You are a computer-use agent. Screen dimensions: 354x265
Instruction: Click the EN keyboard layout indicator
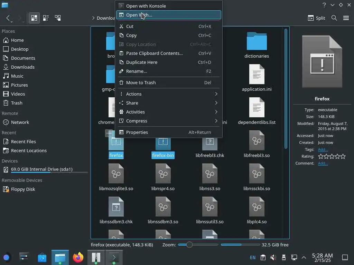click(x=253, y=257)
